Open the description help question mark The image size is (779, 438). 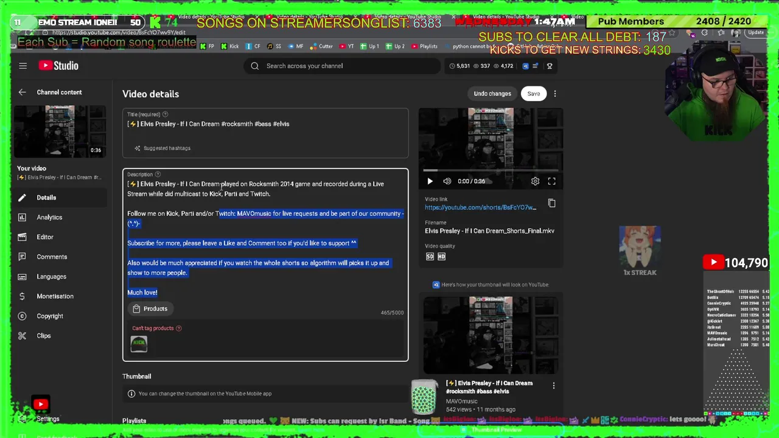pyautogui.click(x=158, y=175)
